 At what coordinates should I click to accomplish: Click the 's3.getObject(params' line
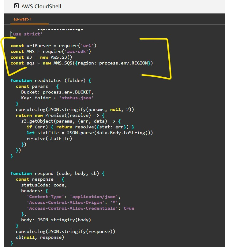click(x=71, y=121)
